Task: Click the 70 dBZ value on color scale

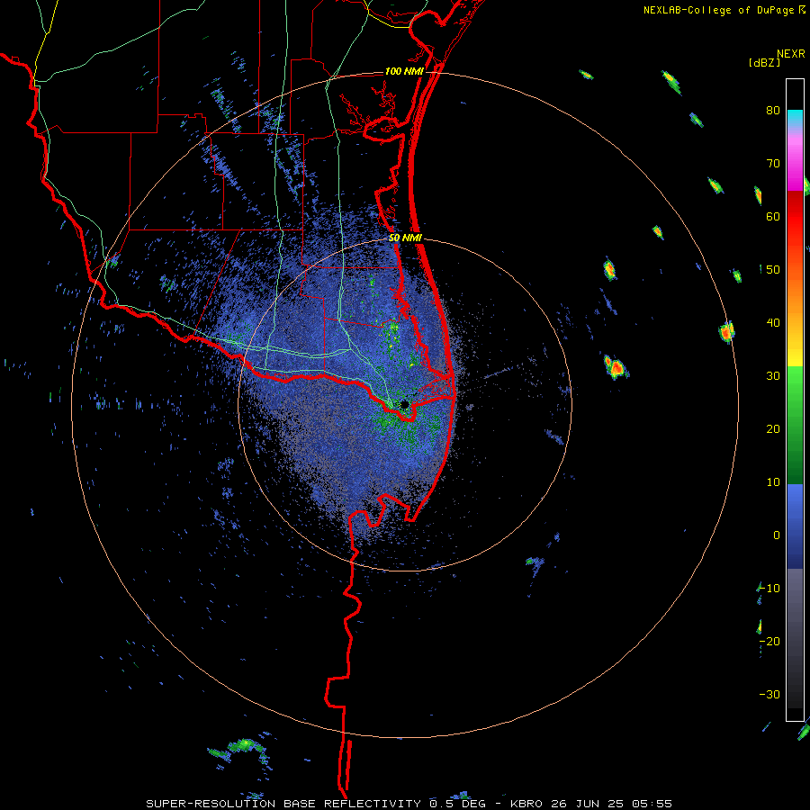Action: point(773,164)
